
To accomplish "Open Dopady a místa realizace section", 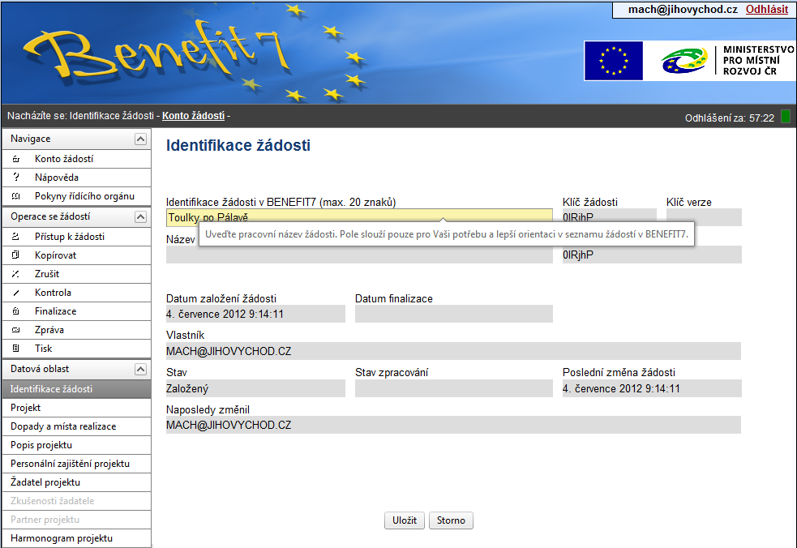I will [77, 426].
